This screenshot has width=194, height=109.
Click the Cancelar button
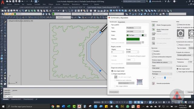pos(190,92)
